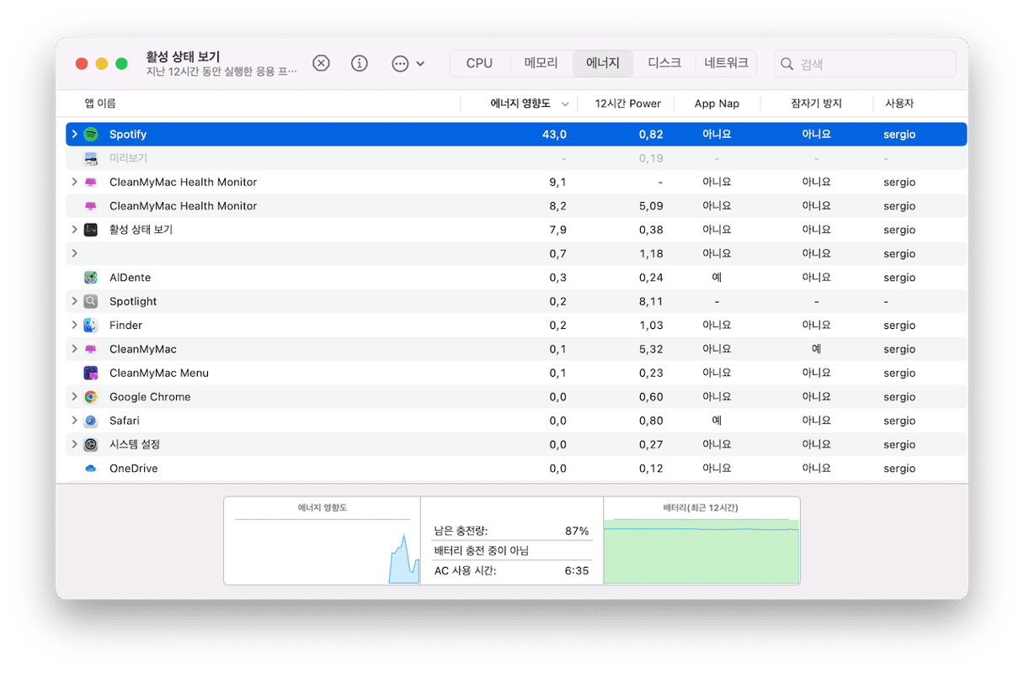
Task: Sort by 에너지 영향도 column header
Action: pyautogui.click(x=520, y=103)
